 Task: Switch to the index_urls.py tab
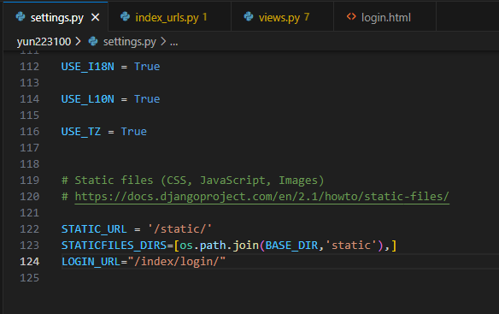[169, 17]
